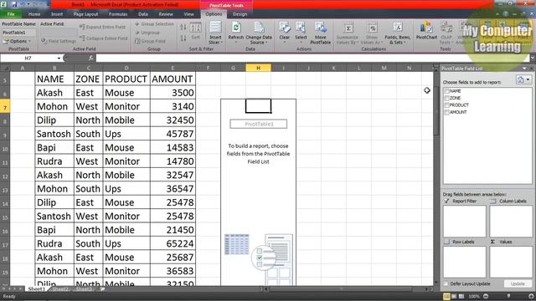The height and width of the screenshot is (301, 536).
Task: Open the Insert tab
Action: point(57,14)
